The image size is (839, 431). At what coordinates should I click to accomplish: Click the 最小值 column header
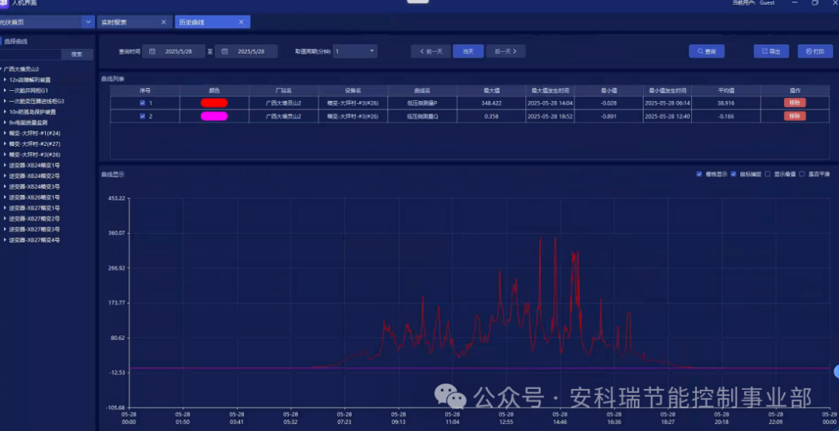click(609, 90)
